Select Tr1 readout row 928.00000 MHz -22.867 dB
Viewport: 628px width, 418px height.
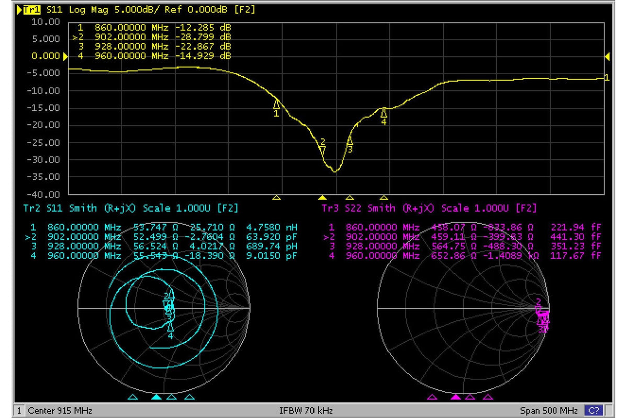[x=154, y=47]
